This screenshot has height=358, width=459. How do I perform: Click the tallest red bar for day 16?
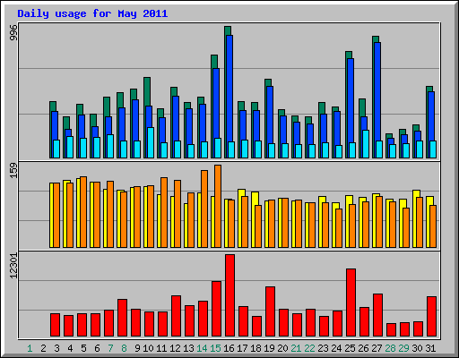pos(229,295)
